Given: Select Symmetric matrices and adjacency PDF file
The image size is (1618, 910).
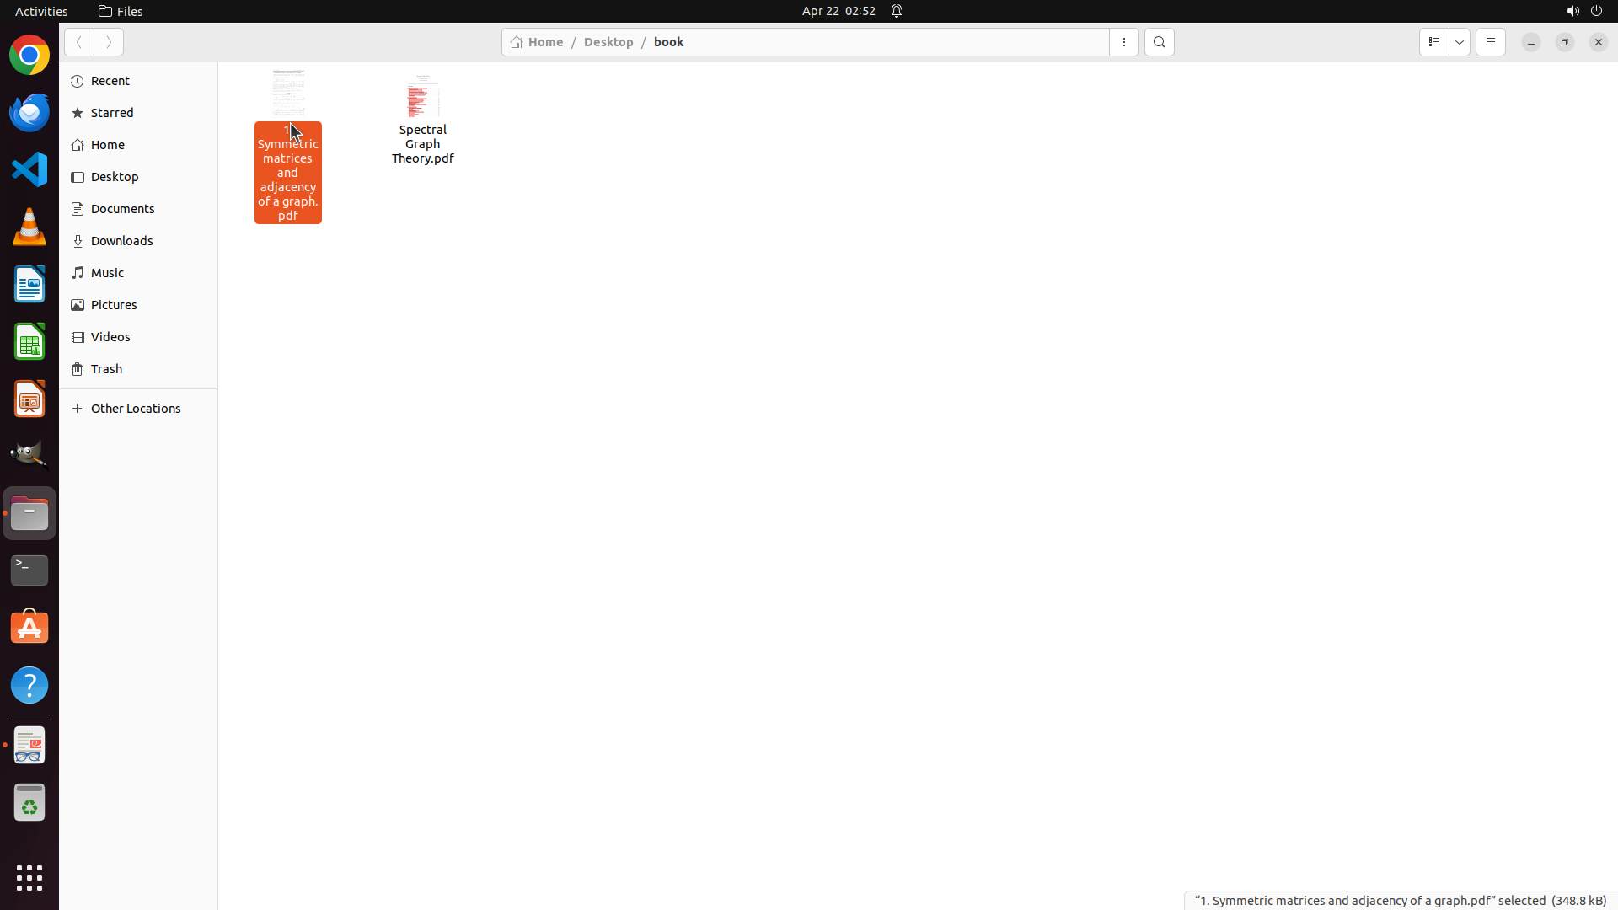Looking at the screenshot, I should click(287, 173).
